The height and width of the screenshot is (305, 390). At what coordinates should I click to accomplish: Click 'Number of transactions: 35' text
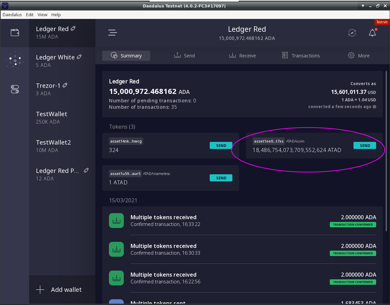click(143, 107)
